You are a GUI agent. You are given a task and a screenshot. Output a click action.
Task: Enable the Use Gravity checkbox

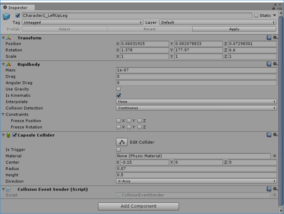119,89
